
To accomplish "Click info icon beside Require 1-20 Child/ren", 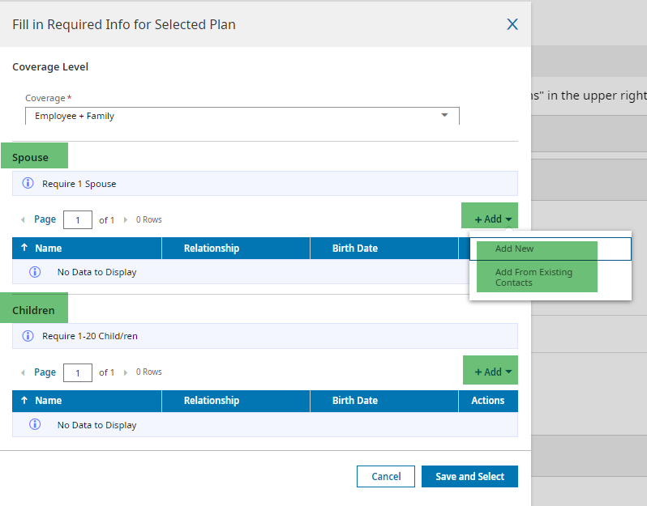I will coord(28,336).
